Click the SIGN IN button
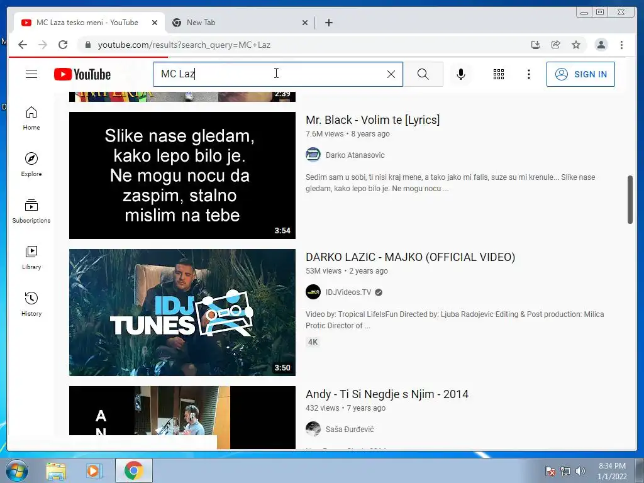 coord(580,74)
